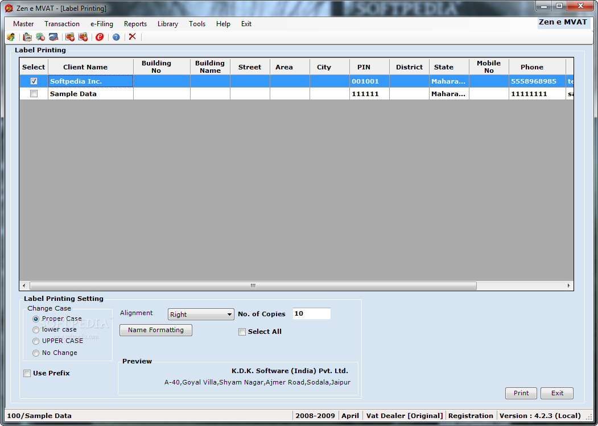
Task: Click the 2008-2009 year in status bar
Action: pyautogui.click(x=315, y=416)
